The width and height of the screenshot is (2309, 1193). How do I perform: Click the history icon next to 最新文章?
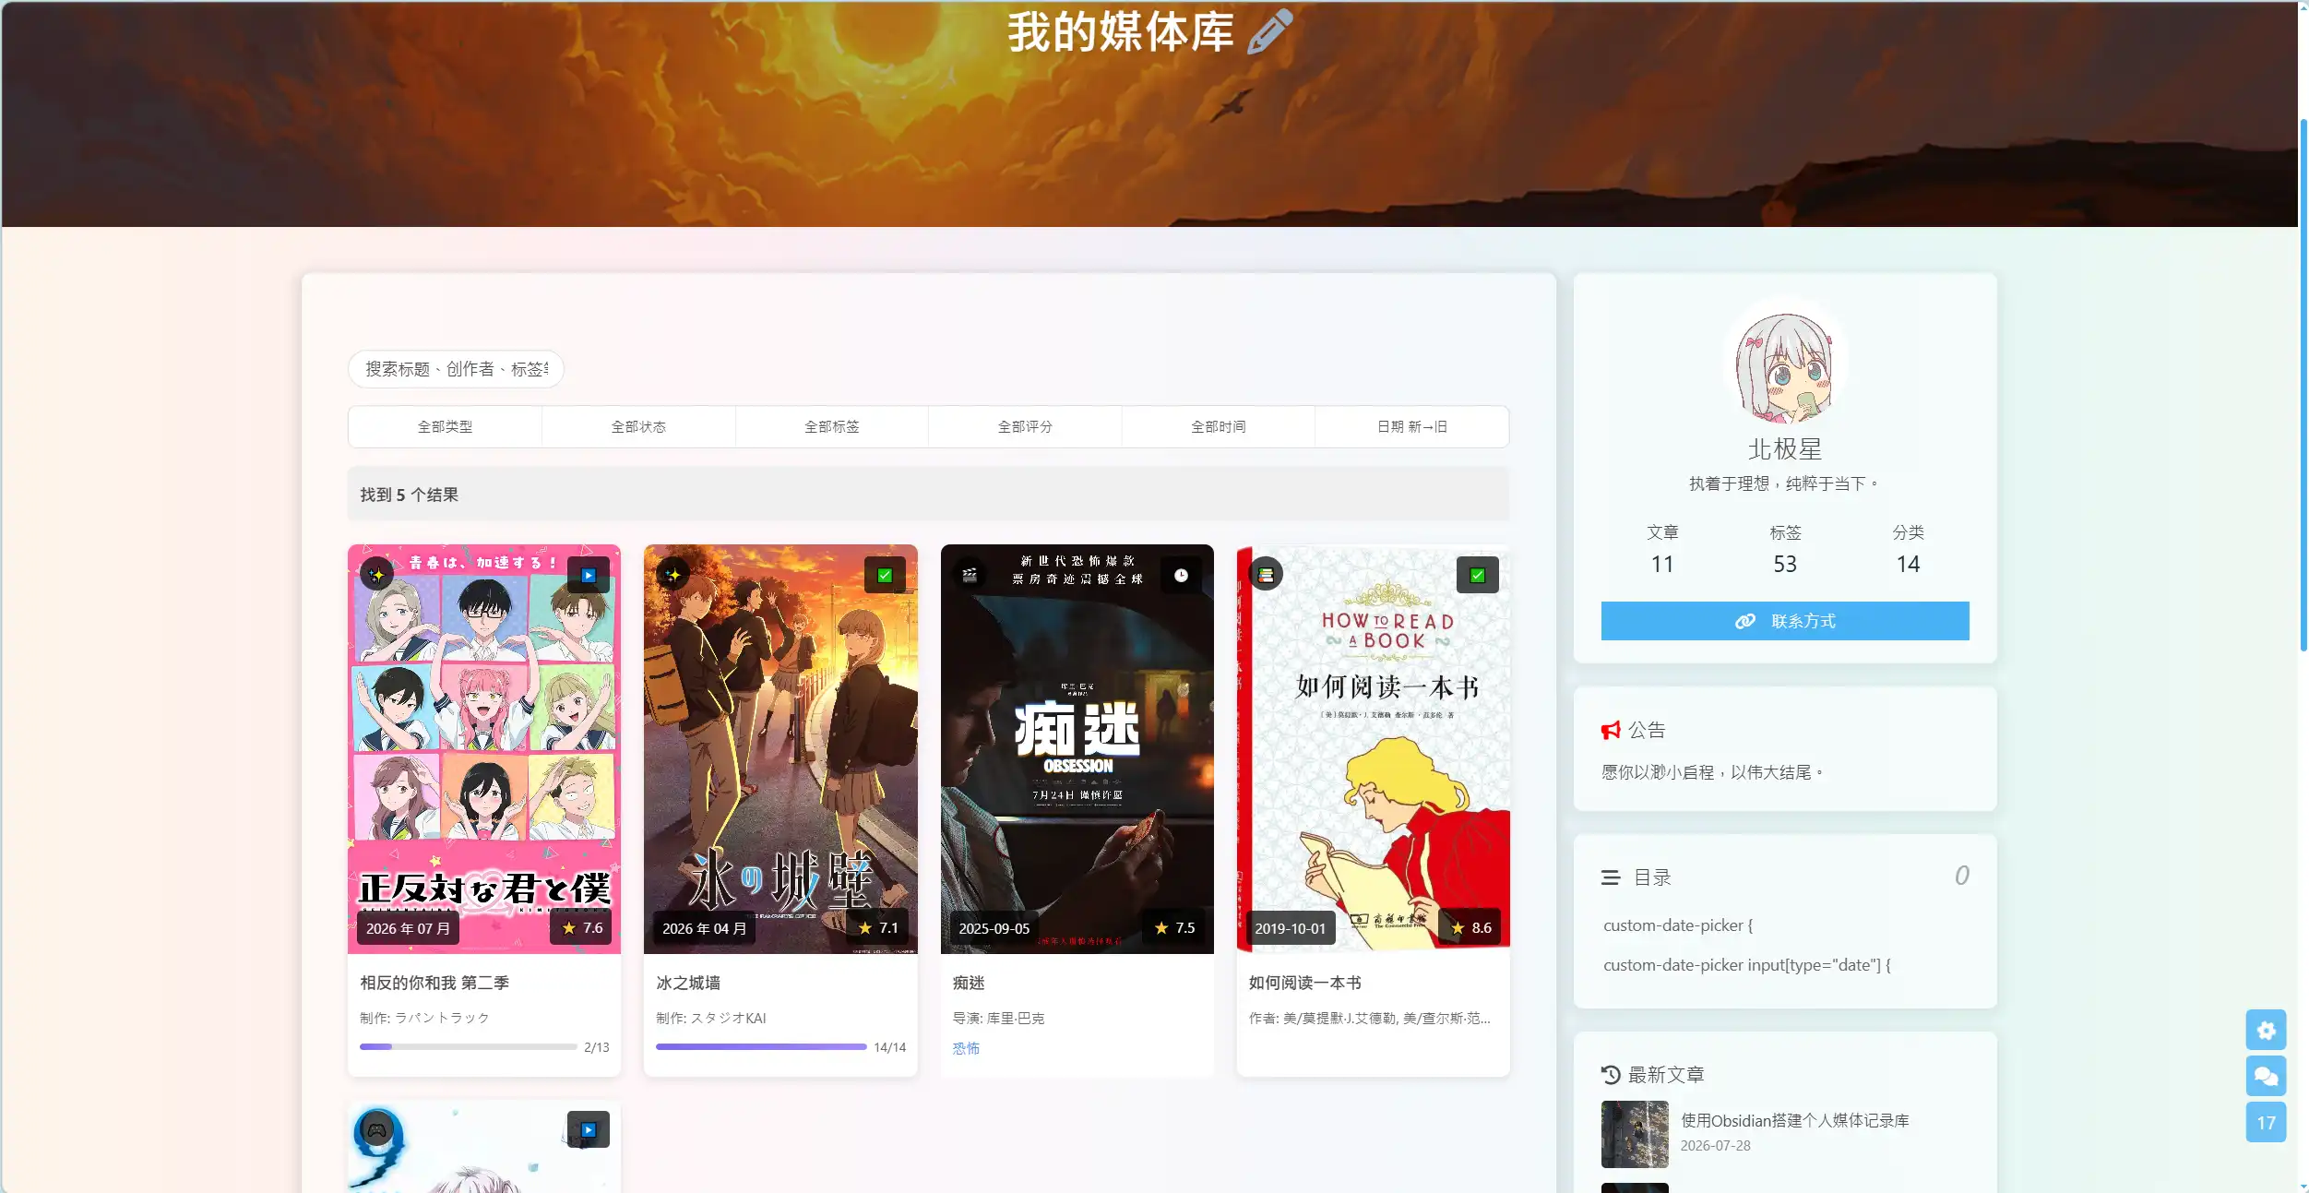tap(1611, 1074)
